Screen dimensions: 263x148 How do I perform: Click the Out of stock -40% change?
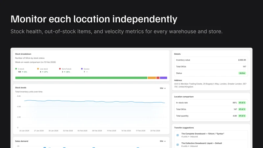67,72
